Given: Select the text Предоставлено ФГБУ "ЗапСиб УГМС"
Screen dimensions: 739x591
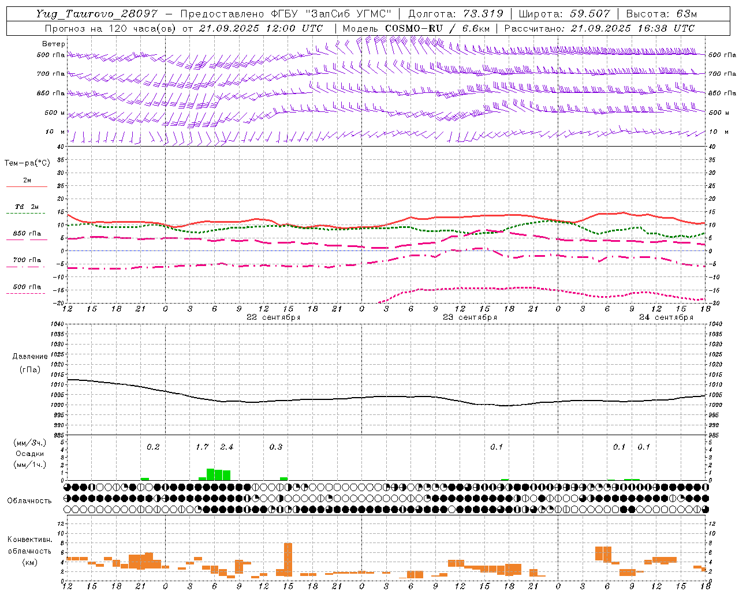Looking at the screenshot, I should 287,14.
